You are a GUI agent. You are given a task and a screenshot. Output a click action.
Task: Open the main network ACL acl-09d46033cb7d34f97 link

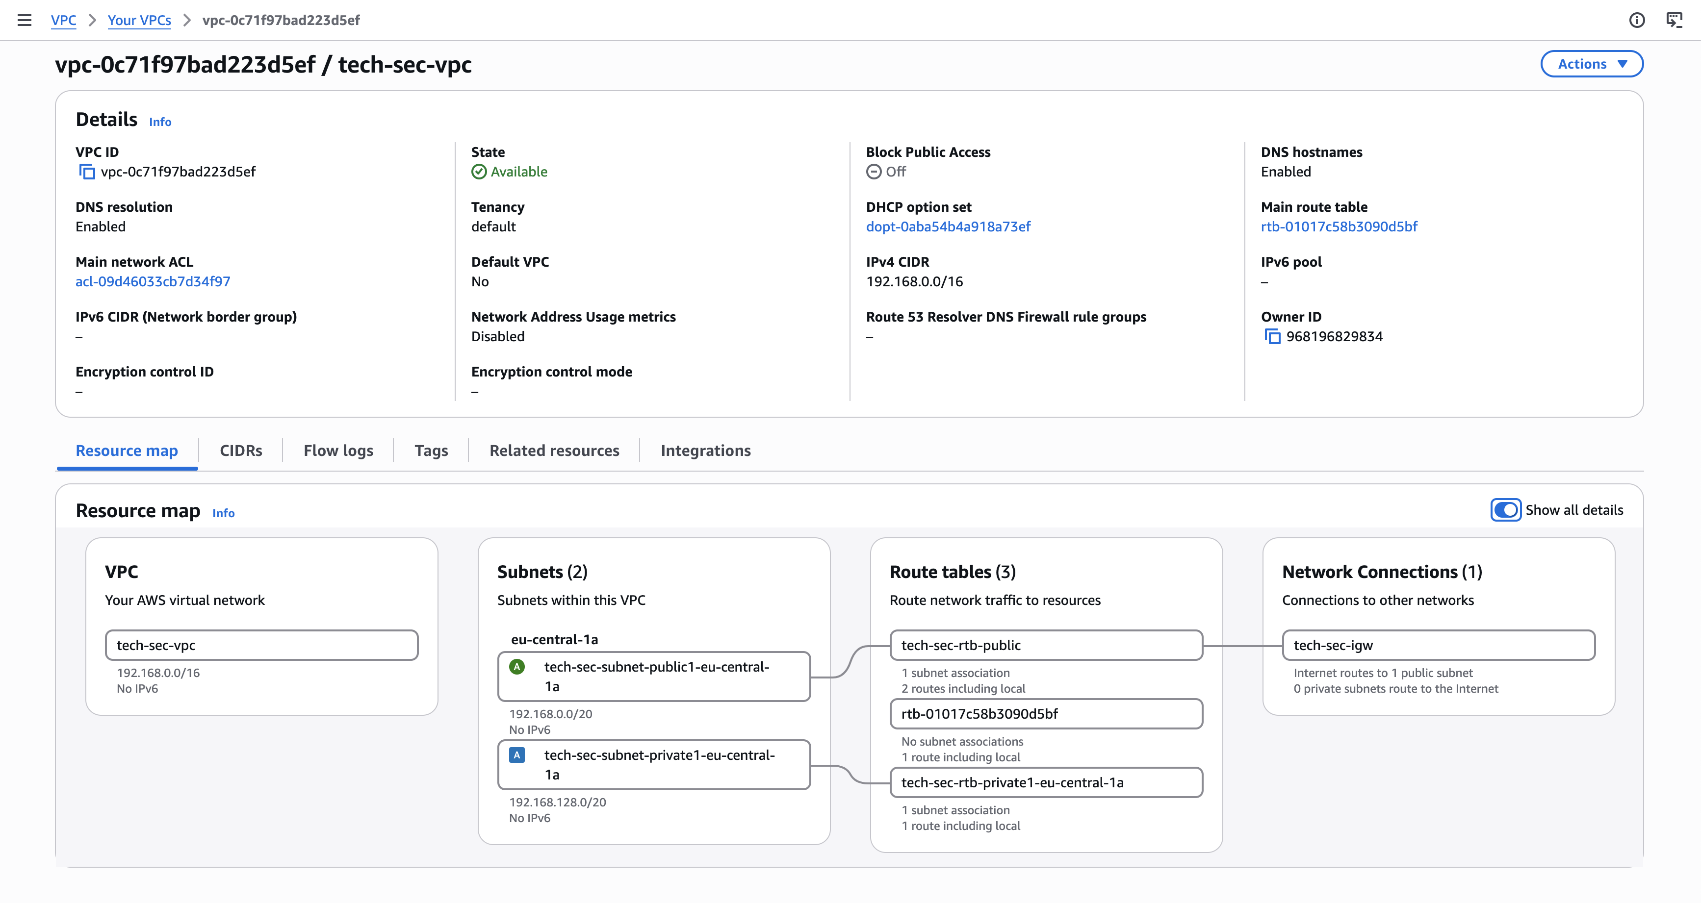coord(153,281)
